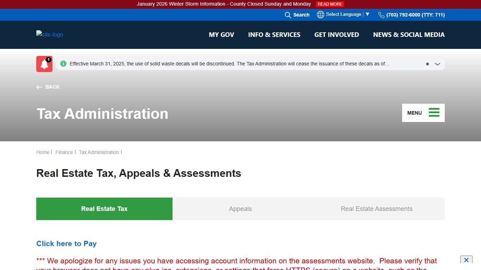Screen dimensions: 481x270
Task: Dismiss the red apology notice with X
Action: click(466, 260)
